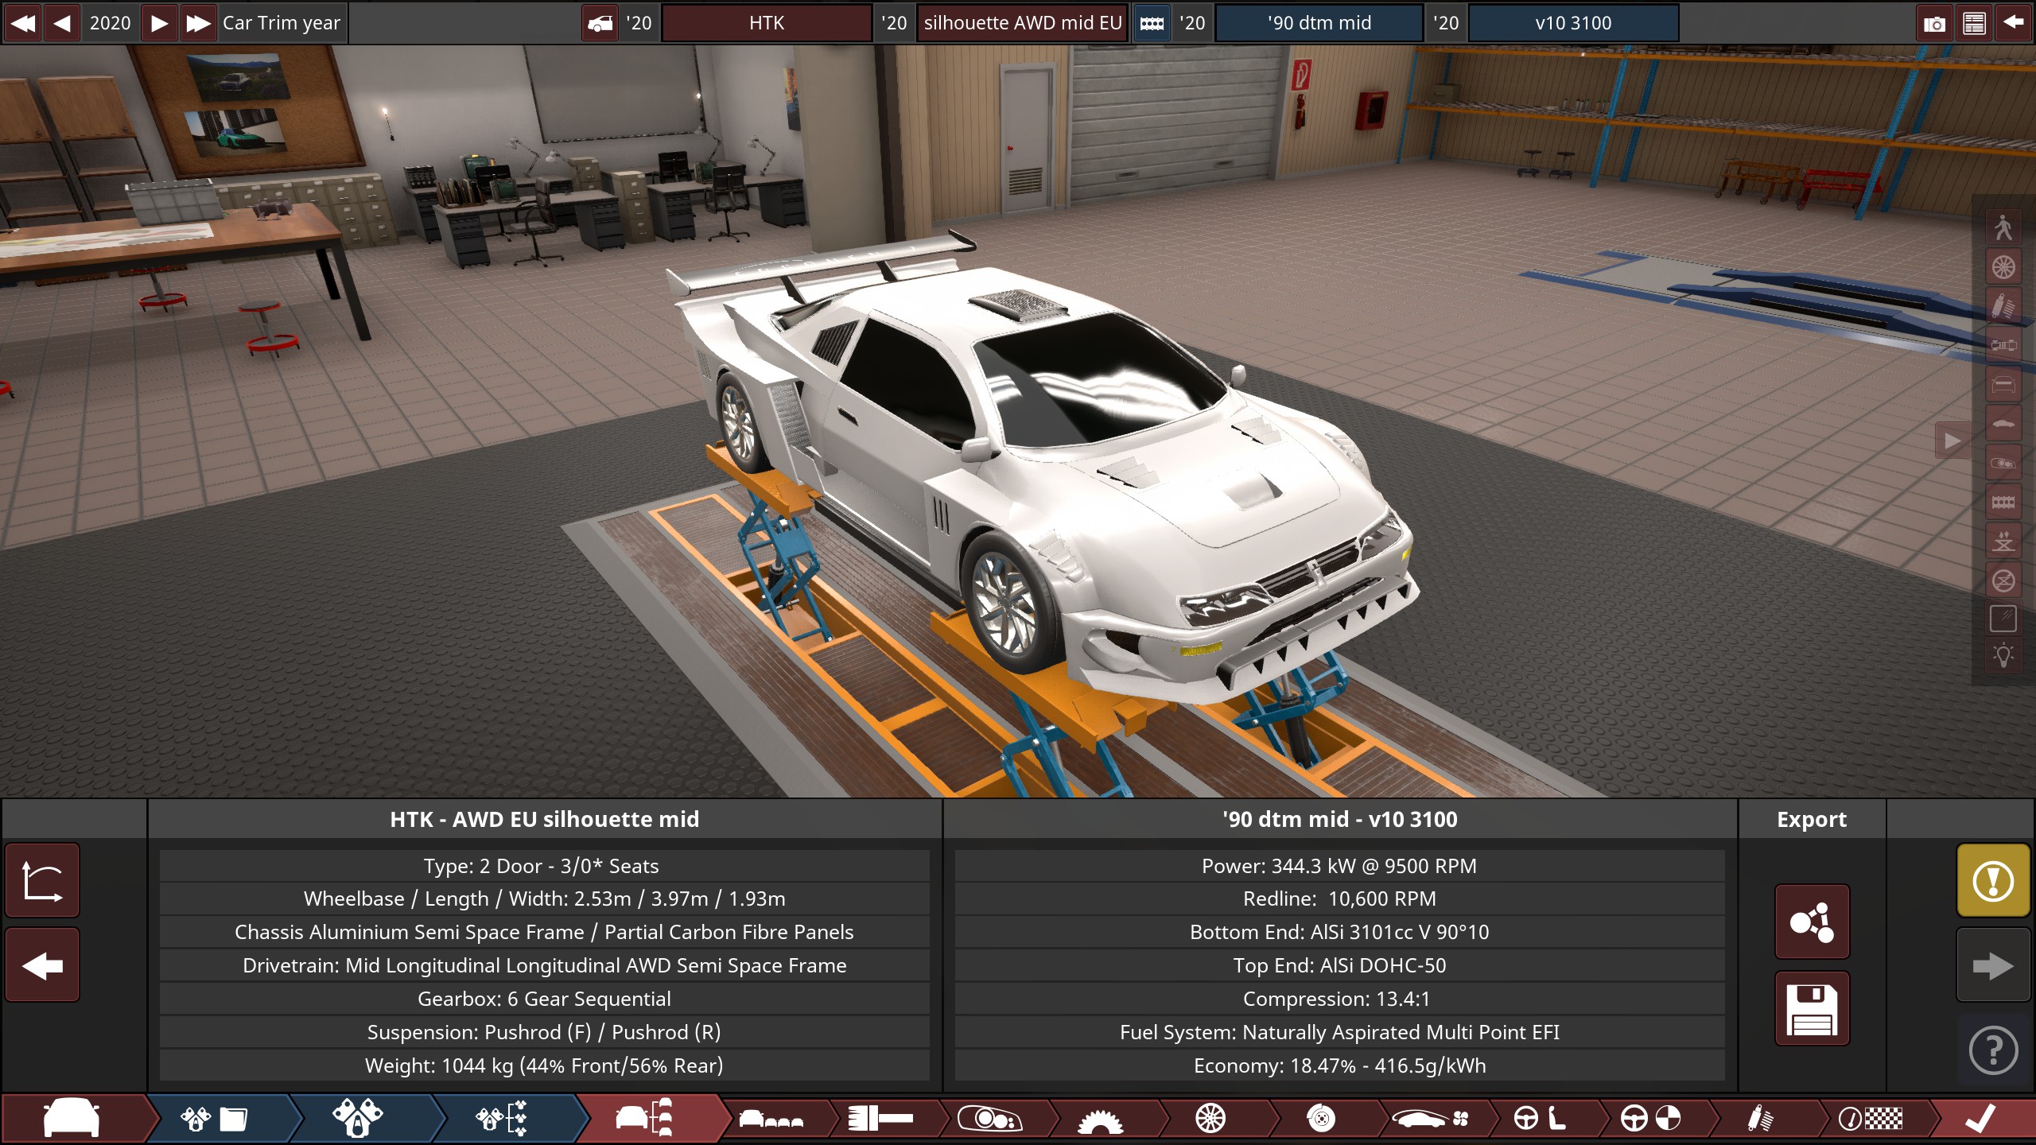
Task: Toggle suspension visibility in the right sidebar
Action: point(2003,306)
